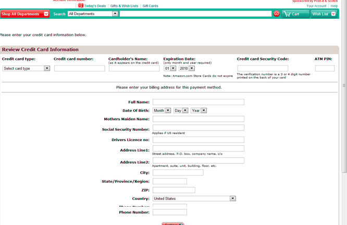Click the ZIP field
The image size is (347, 225).
174,190
